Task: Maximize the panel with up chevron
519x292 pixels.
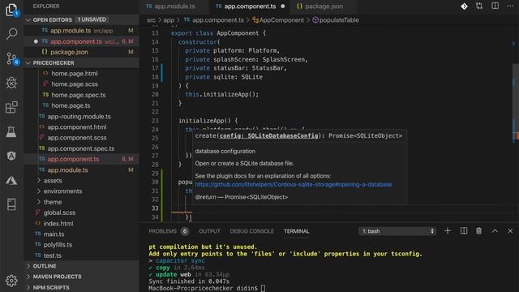Action: (495, 231)
